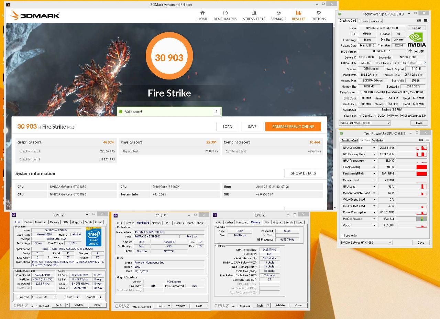Toggle the PhysX checkbox in GPU-Z
440x319 pixels.
pos(389,116)
